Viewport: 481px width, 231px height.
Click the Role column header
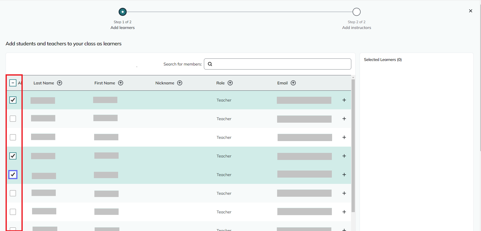pyautogui.click(x=220, y=83)
